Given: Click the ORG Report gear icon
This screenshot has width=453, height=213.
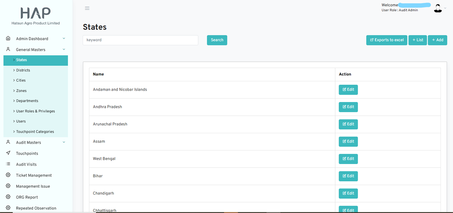Looking at the screenshot, I should (x=8, y=197).
